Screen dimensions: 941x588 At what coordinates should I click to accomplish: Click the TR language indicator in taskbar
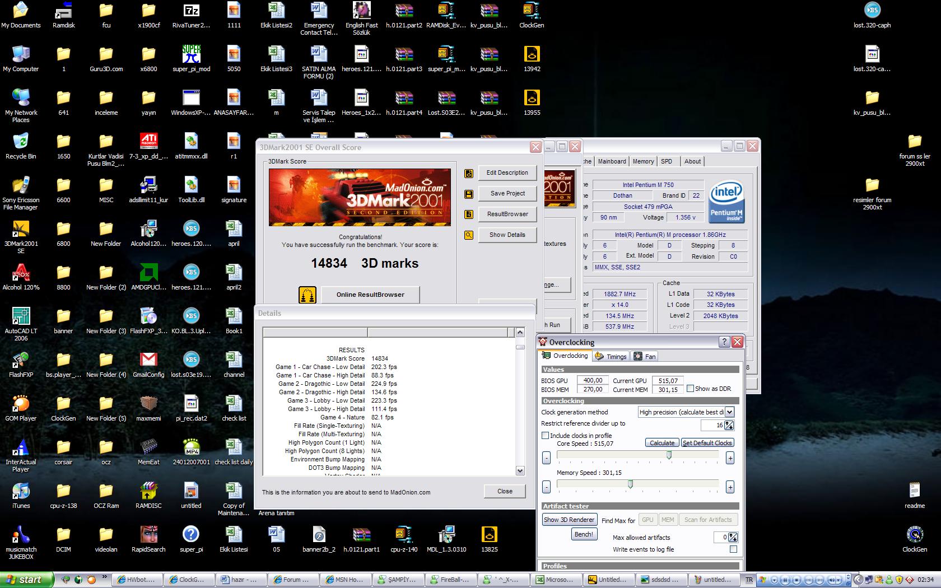tap(749, 580)
